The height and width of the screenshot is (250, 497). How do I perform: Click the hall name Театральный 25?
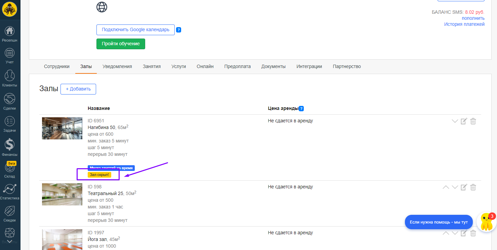tap(106, 193)
